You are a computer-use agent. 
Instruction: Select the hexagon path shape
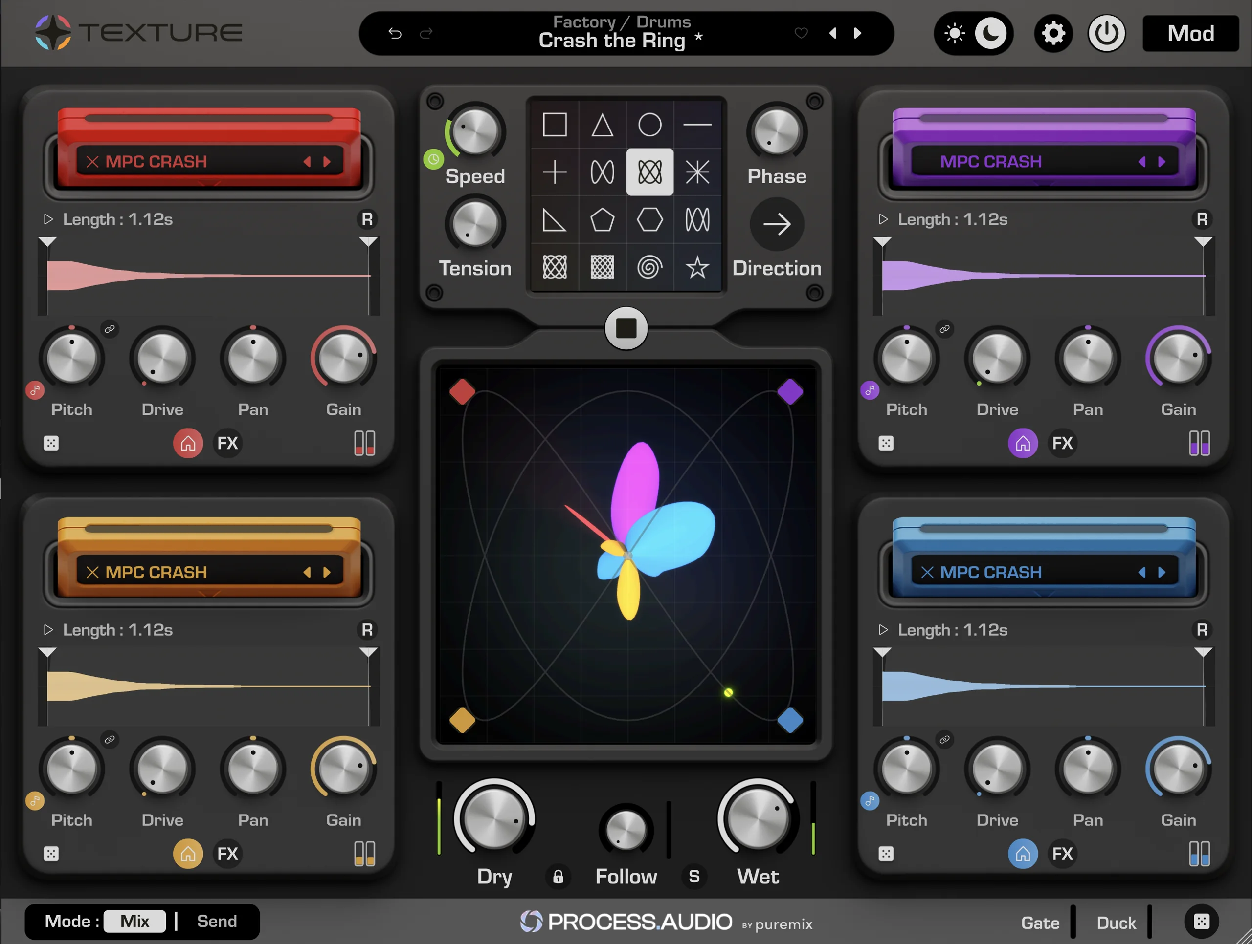[650, 219]
